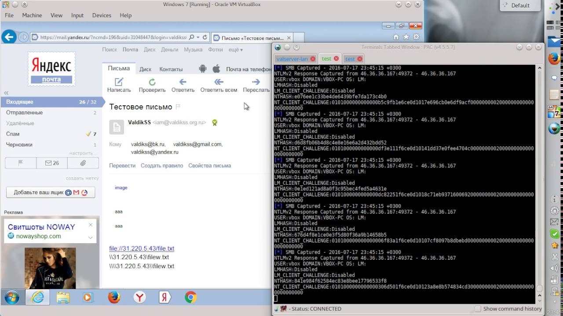
Task: Toggle Show command history checkbox
Action: point(478,309)
